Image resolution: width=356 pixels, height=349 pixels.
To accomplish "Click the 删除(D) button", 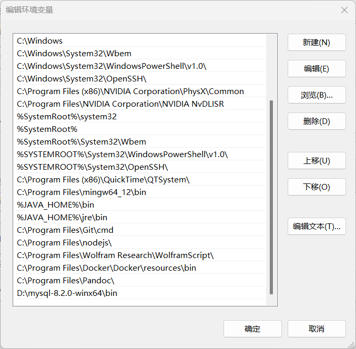I will coord(317,121).
